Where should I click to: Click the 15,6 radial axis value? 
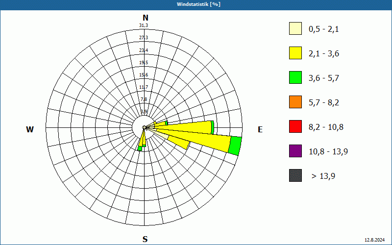tap(144, 75)
